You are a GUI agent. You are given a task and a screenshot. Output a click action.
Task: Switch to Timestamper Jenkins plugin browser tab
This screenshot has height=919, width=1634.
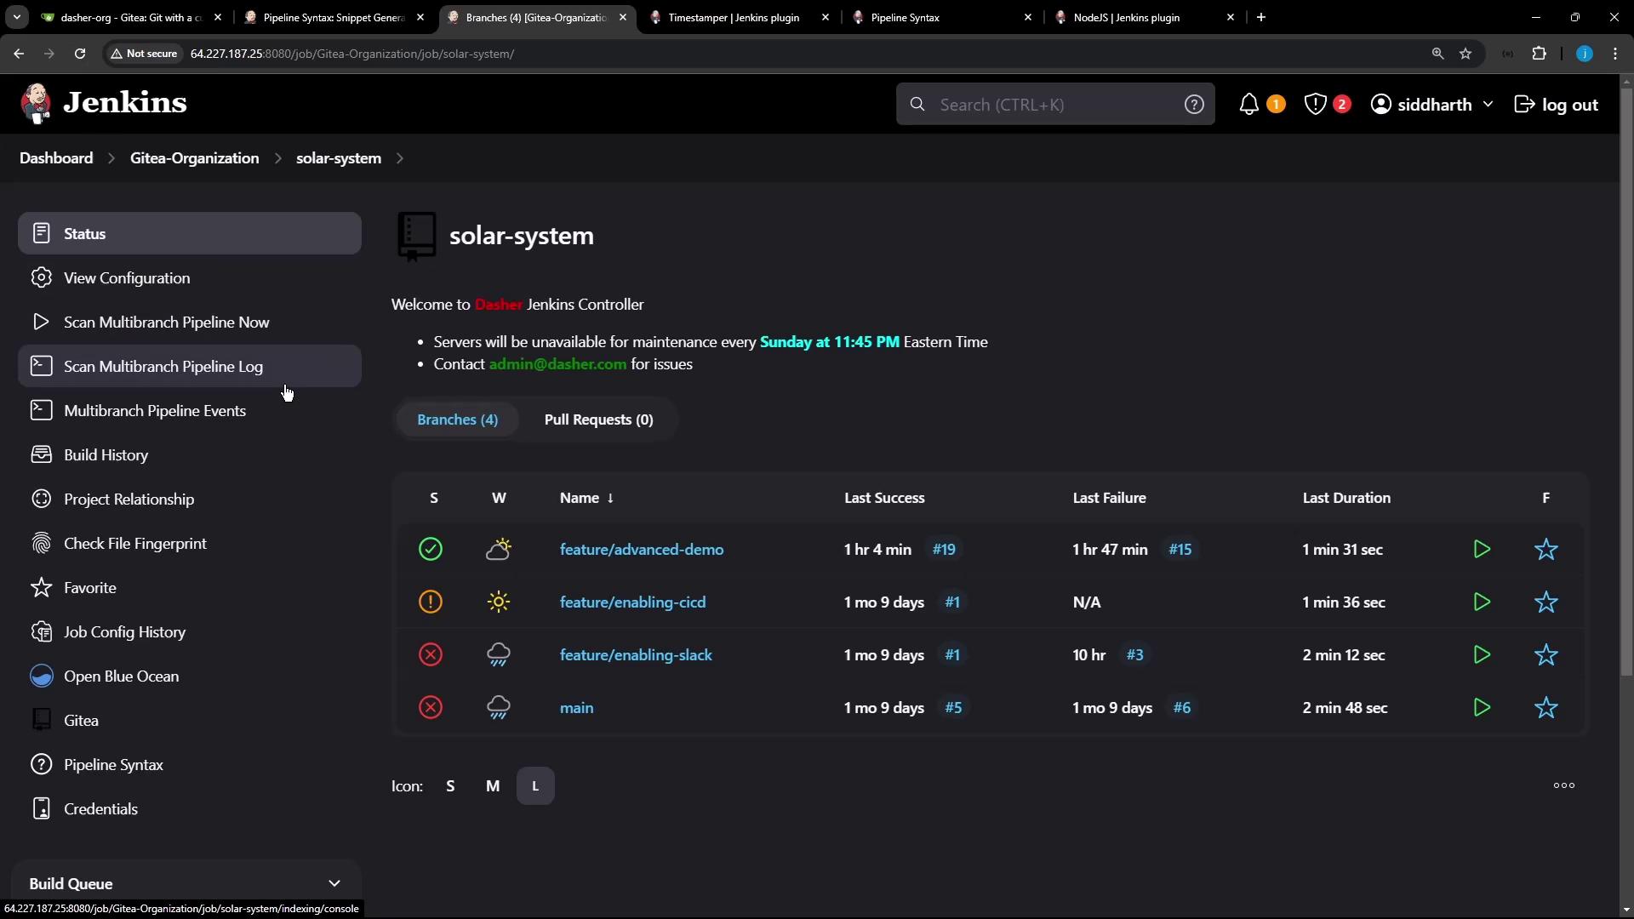[734, 17]
